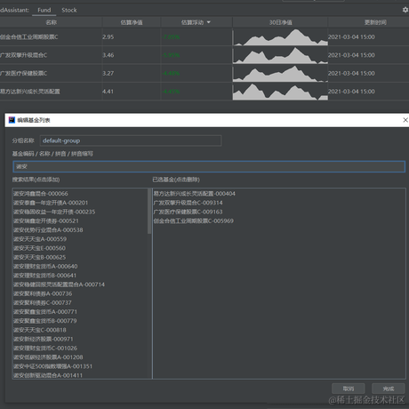Screen dimensions: 409x409
Task: Click the default-group name field
Action: tap(131, 140)
